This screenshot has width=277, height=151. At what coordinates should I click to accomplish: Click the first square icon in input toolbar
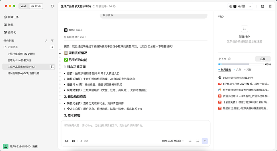[x=67, y=141]
